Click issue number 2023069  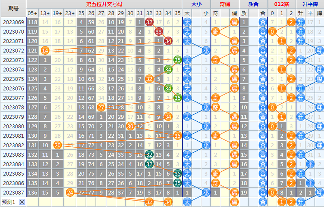(13, 22)
